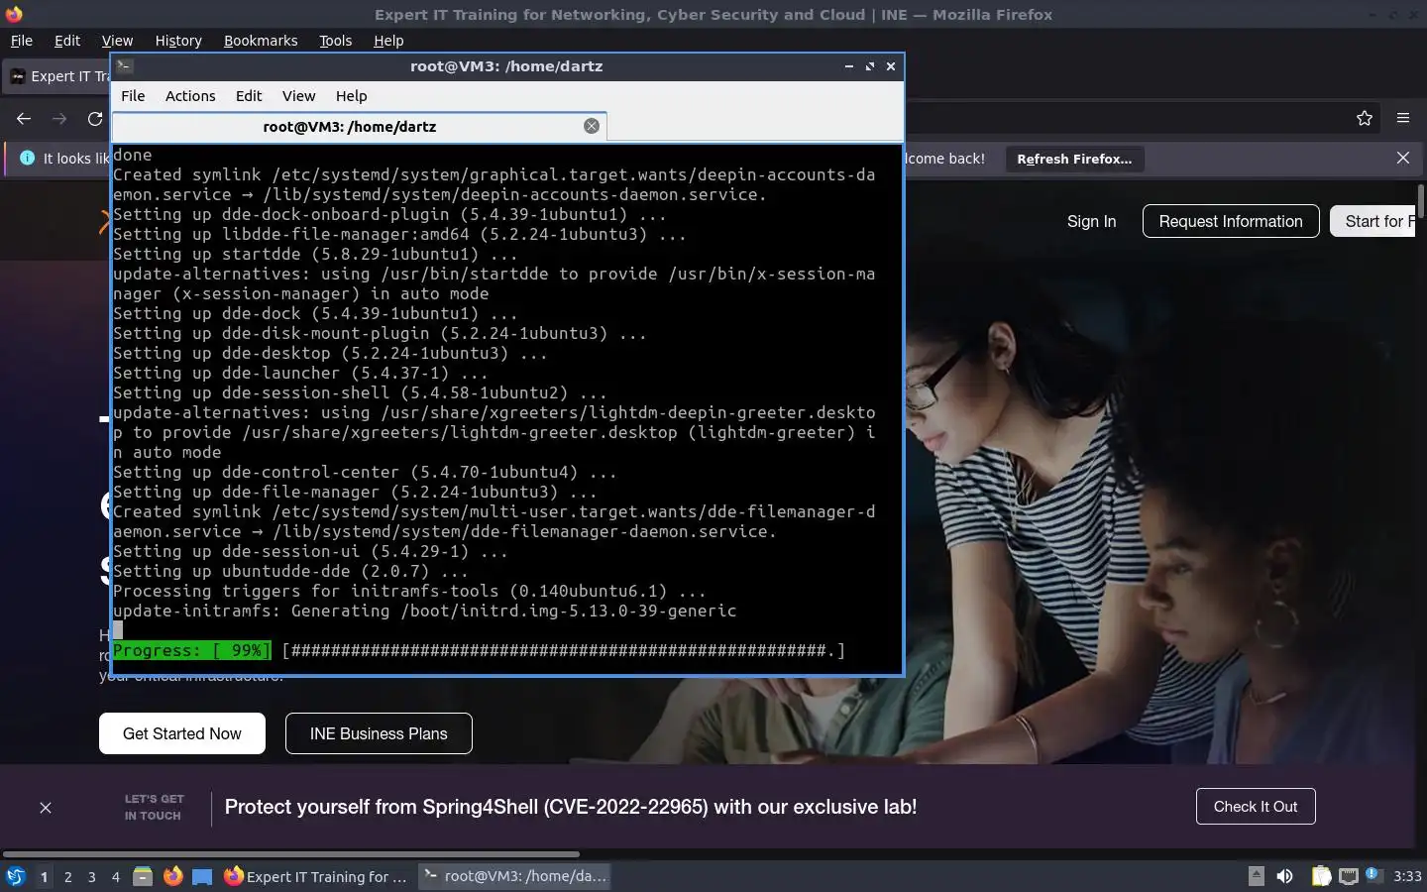Switch to Expert IT Training taskbar window
This screenshot has height=892, width=1427.
tap(315, 876)
